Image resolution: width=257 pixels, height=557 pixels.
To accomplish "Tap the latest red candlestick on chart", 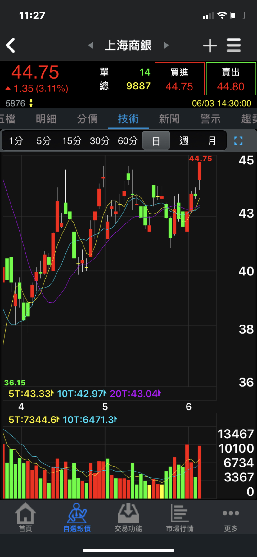I will pyautogui.click(x=200, y=171).
